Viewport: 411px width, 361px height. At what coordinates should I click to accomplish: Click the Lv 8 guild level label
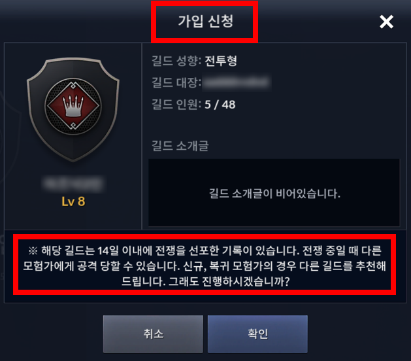tap(73, 201)
